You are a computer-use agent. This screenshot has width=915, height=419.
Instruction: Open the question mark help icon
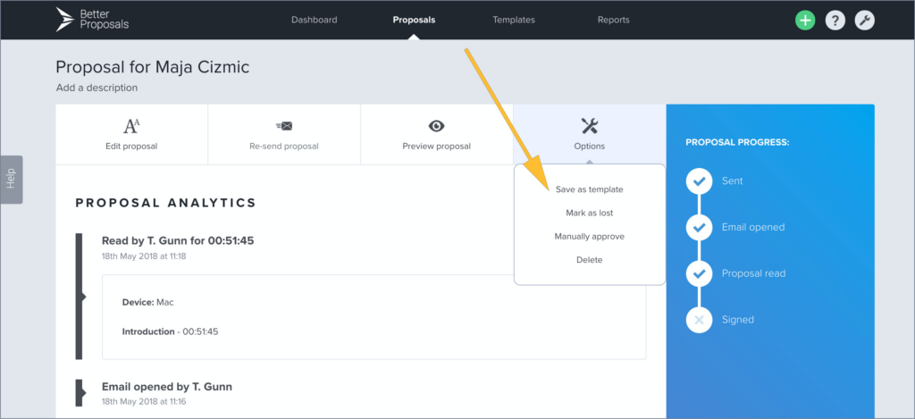point(835,21)
